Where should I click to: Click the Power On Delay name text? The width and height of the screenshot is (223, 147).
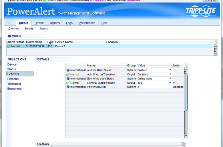97,87
